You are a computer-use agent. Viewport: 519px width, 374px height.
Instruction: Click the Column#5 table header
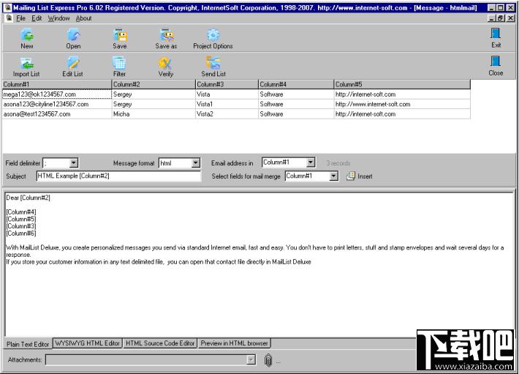coord(402,84)
